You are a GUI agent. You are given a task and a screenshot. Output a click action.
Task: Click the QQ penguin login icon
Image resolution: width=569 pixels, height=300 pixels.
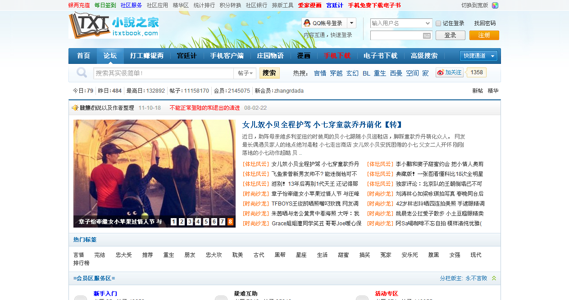click(x=307, y=23)
